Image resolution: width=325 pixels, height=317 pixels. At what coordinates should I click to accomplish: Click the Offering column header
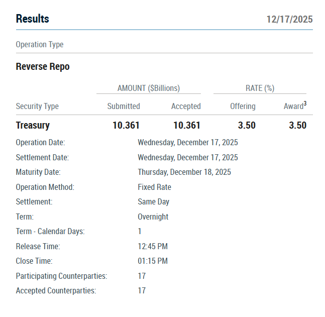click(x=243, y=106)
